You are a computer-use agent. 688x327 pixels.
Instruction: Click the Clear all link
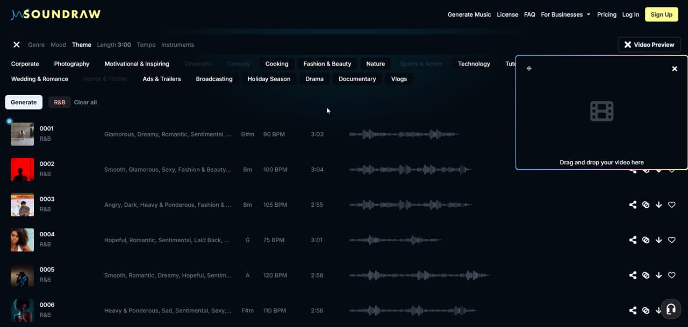[85, 102]
